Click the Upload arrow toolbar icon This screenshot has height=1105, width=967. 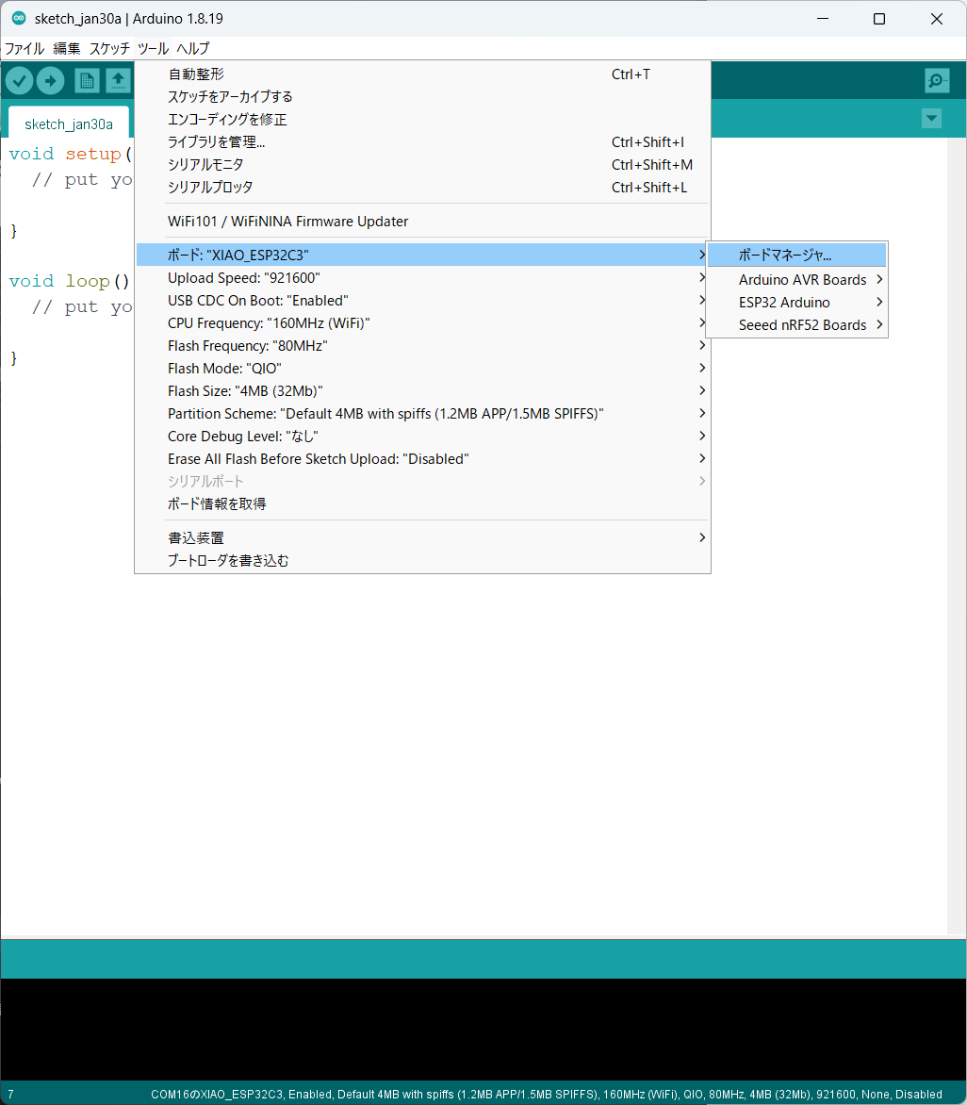50,81
